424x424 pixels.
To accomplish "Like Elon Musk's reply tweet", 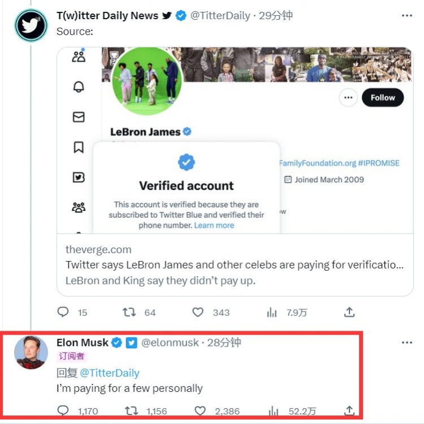I will (x=198, y=411).
